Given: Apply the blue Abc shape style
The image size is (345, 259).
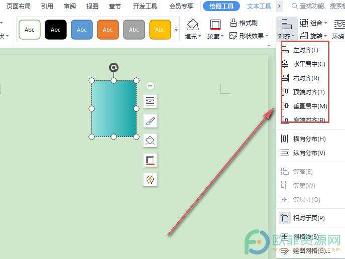Looking at the screenshot, I should 82,30.
